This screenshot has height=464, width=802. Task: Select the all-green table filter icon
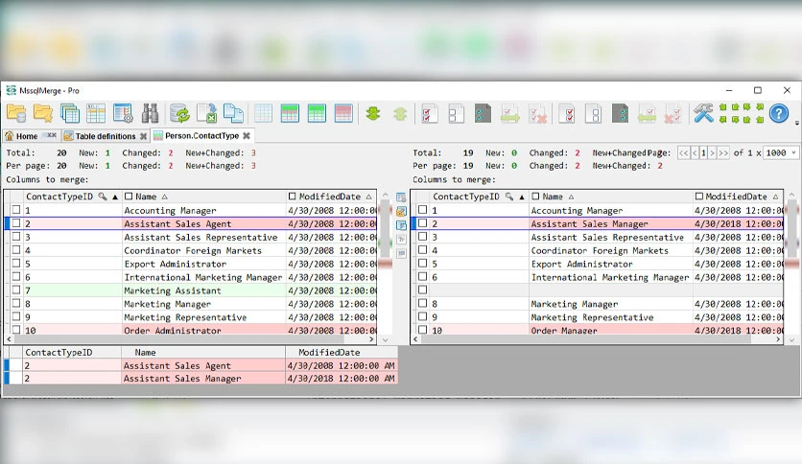[317, 113]
